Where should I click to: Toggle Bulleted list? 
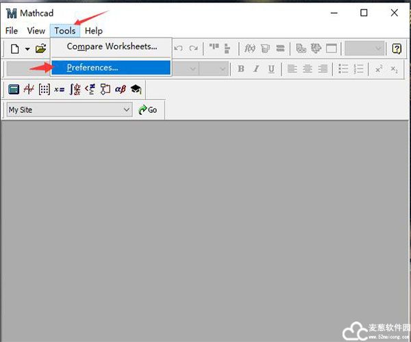[x=343, y=69]
